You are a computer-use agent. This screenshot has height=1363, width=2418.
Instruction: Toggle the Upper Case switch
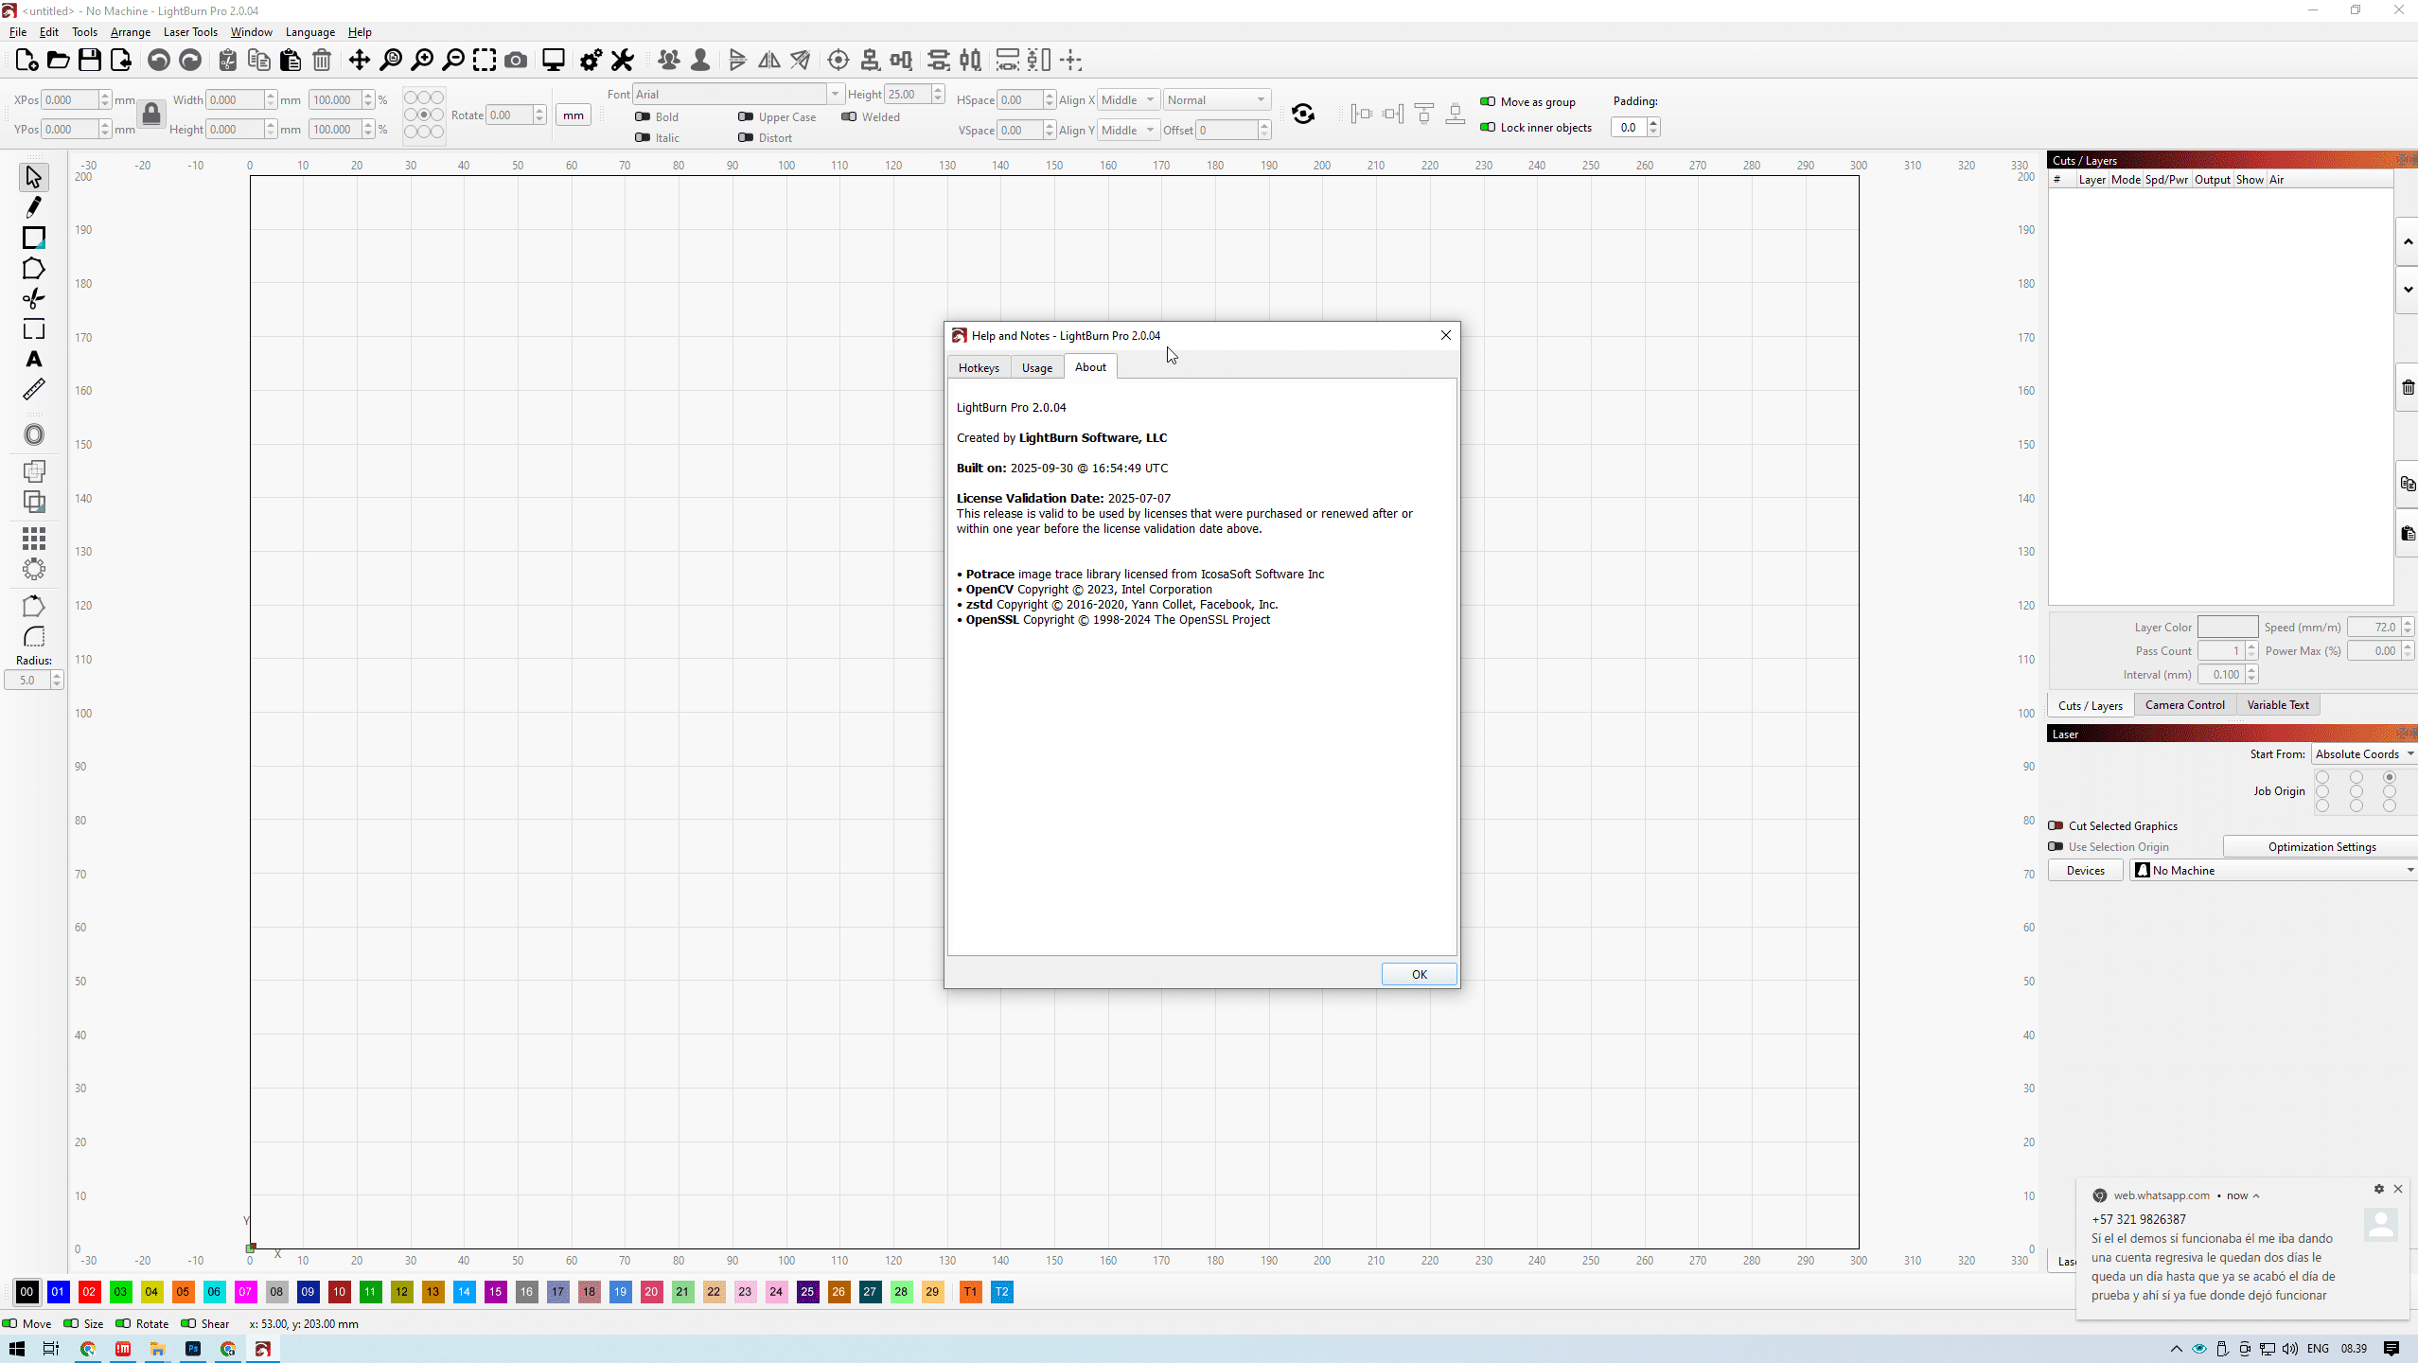(x=746, y=117)
